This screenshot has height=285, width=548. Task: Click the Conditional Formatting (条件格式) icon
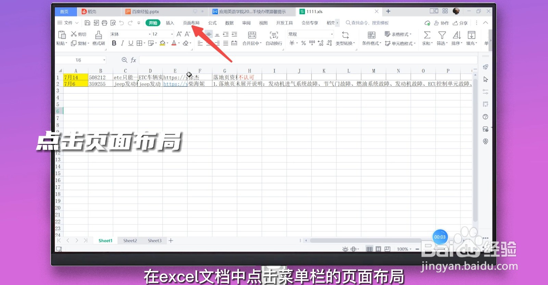point(371,35)
